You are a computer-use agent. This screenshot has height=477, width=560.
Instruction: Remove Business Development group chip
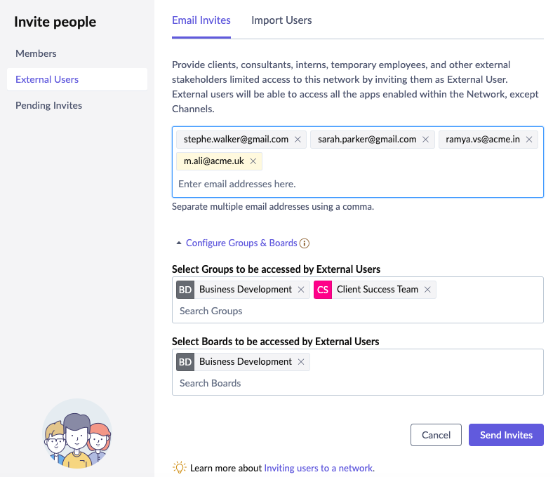(x=301, y=290)
